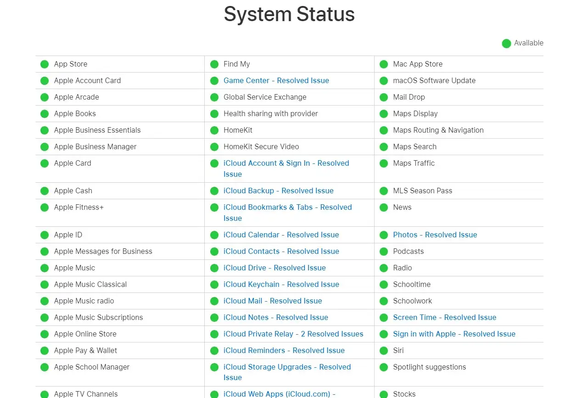
Task: View iCloud Backup Resolved Issue details
Action: click(279, 191)
